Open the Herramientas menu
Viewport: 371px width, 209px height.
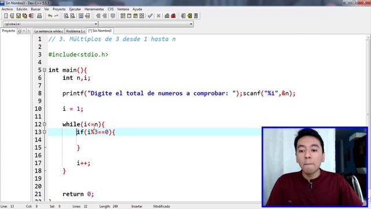(94, 9)
